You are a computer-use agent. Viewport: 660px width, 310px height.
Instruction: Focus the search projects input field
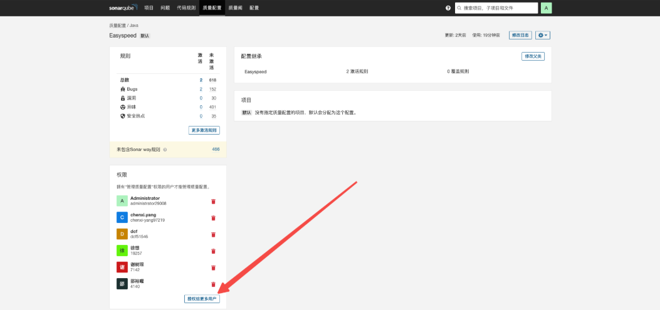pyautogui.click(x=496, y=8)
